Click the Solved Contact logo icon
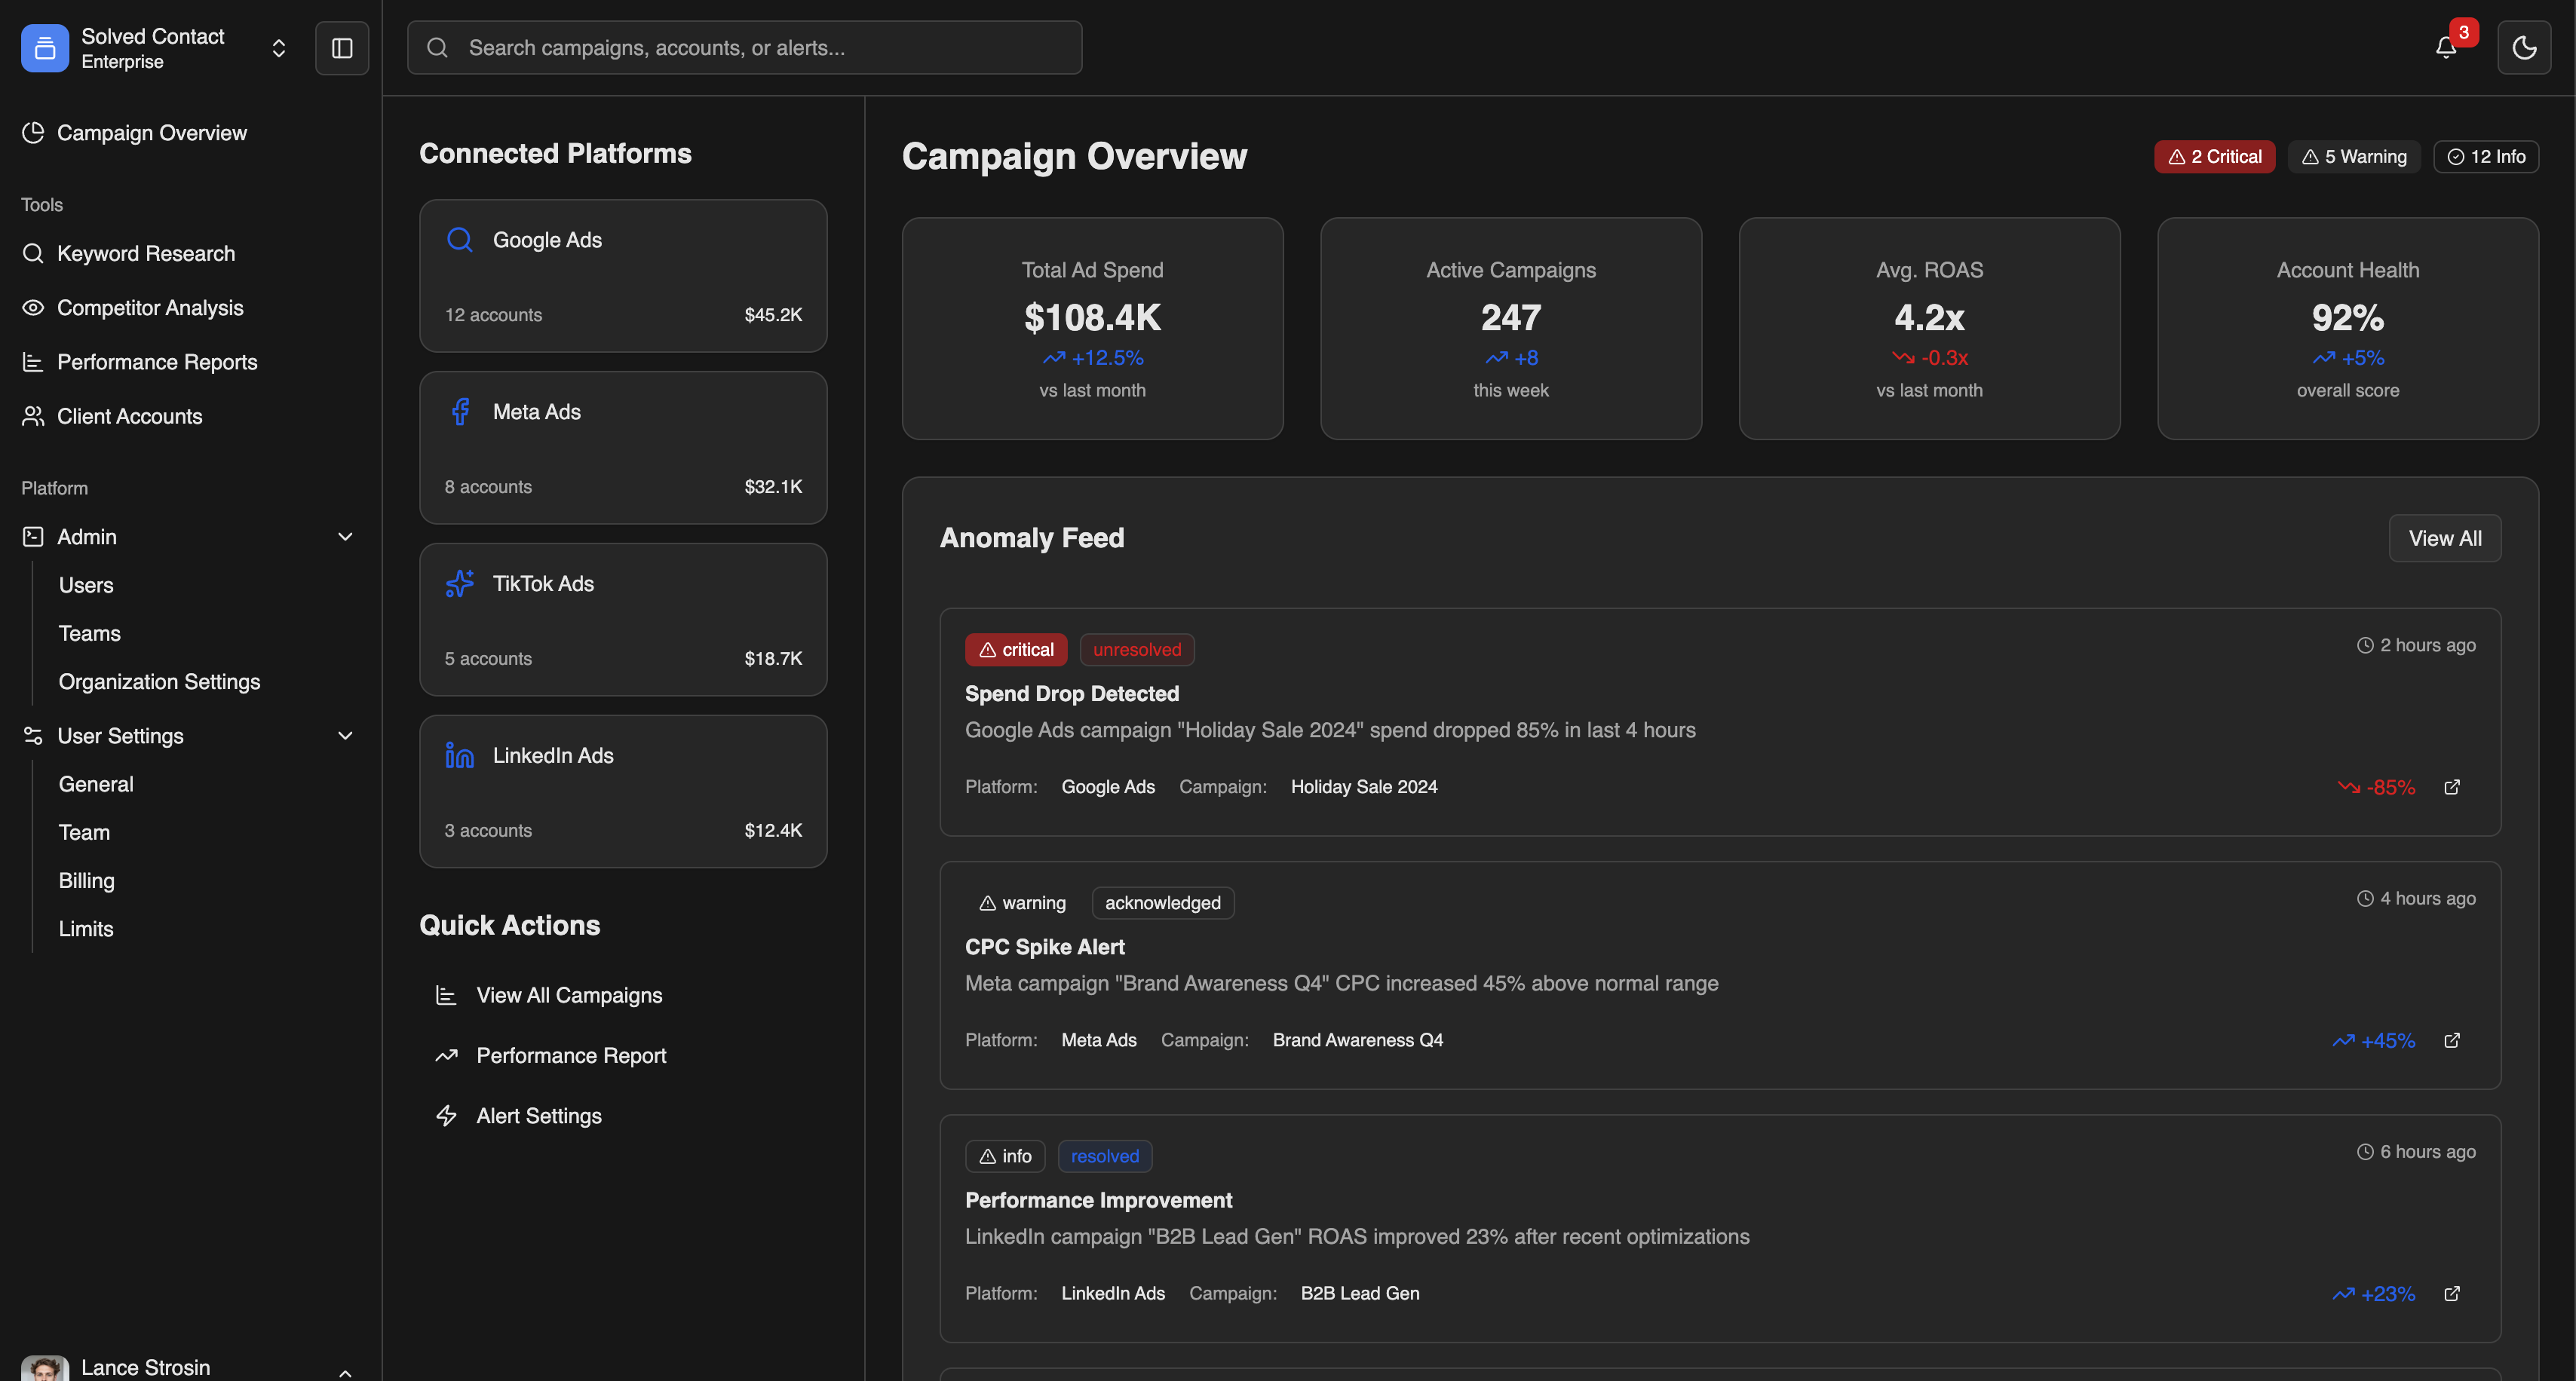The width and height of the screenshot is (2576, 1381). 45,48
